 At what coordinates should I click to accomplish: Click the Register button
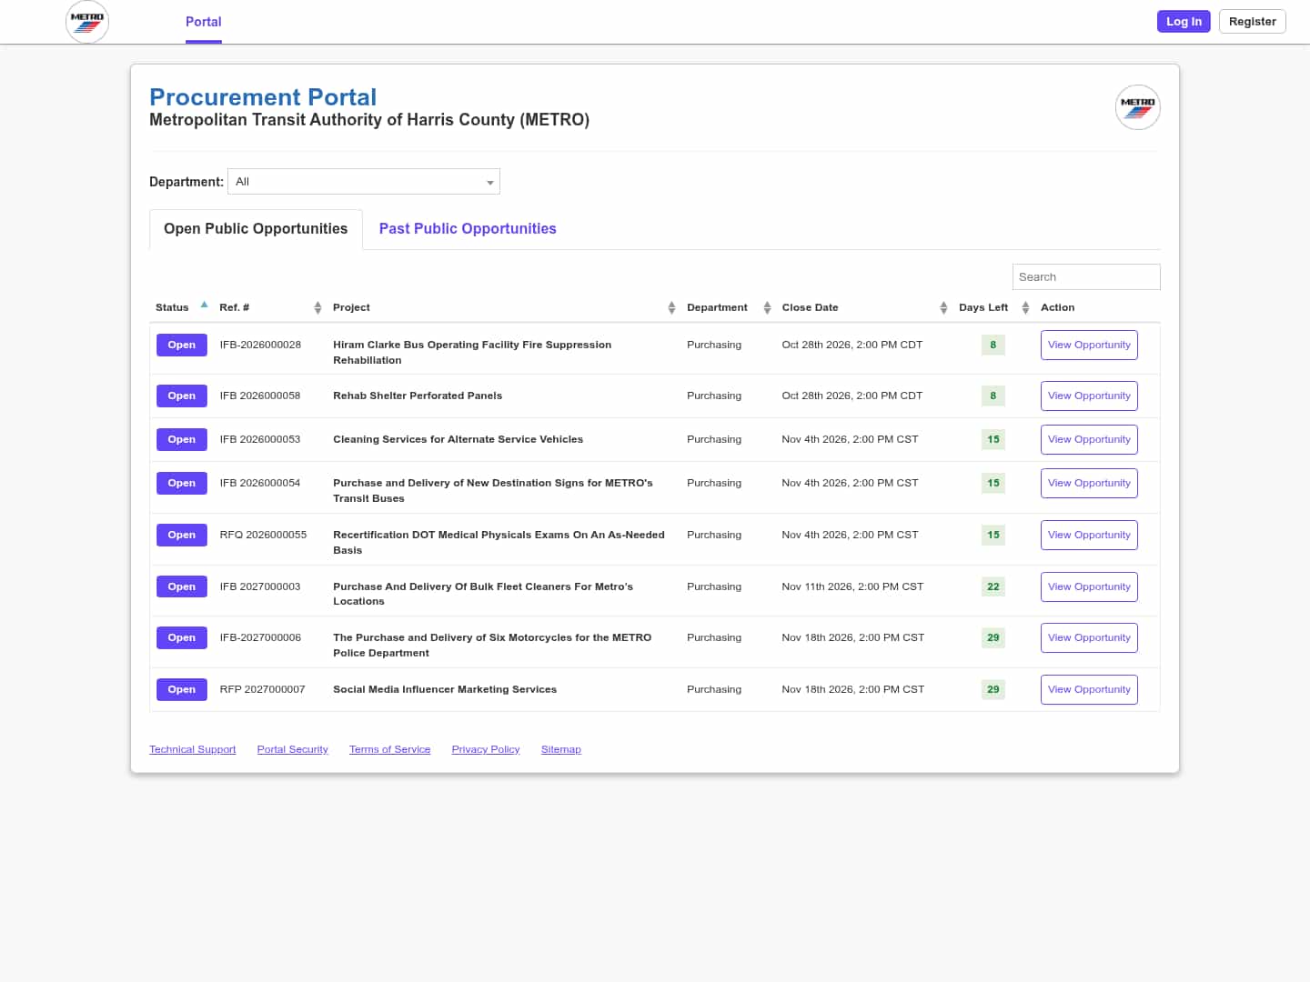(1252, 22)
